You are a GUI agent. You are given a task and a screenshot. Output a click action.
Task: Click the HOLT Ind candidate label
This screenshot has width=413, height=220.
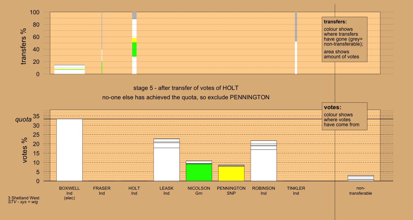134,191
